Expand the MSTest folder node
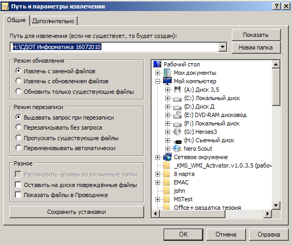 point(157,199)
